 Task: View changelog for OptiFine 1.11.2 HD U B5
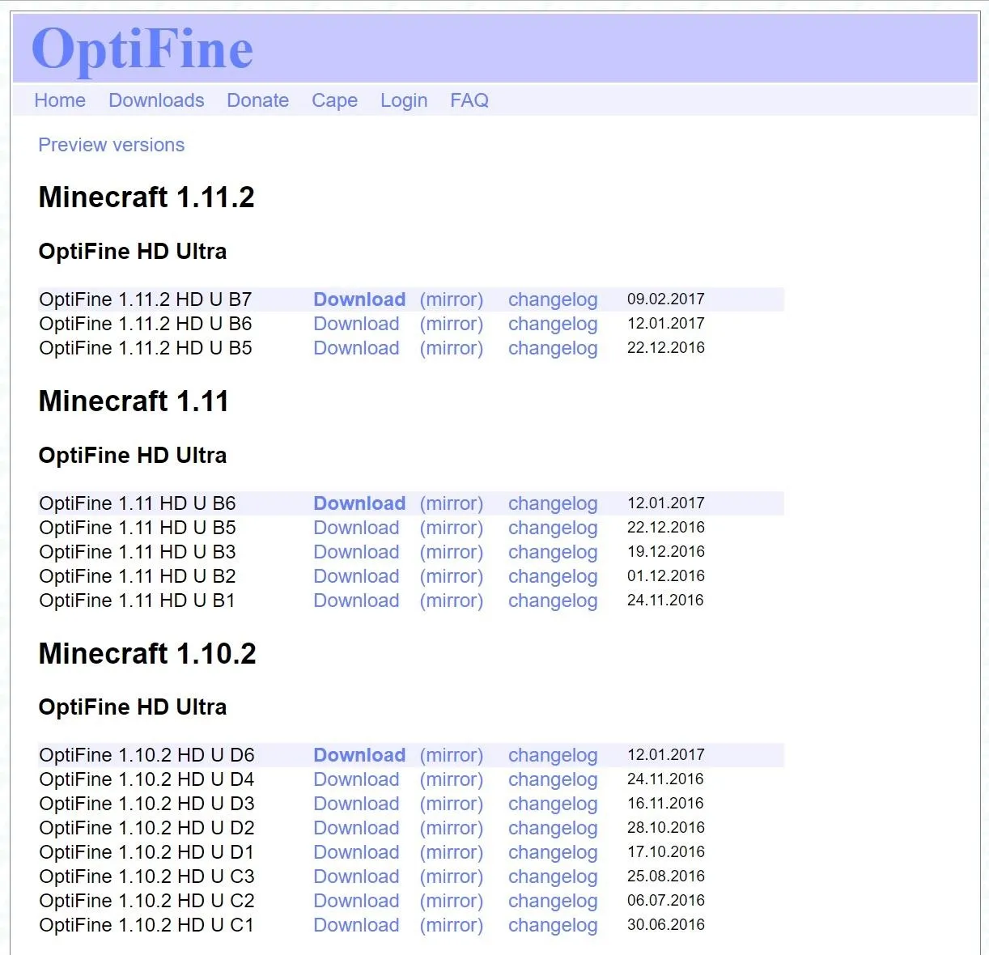(553, 348)
